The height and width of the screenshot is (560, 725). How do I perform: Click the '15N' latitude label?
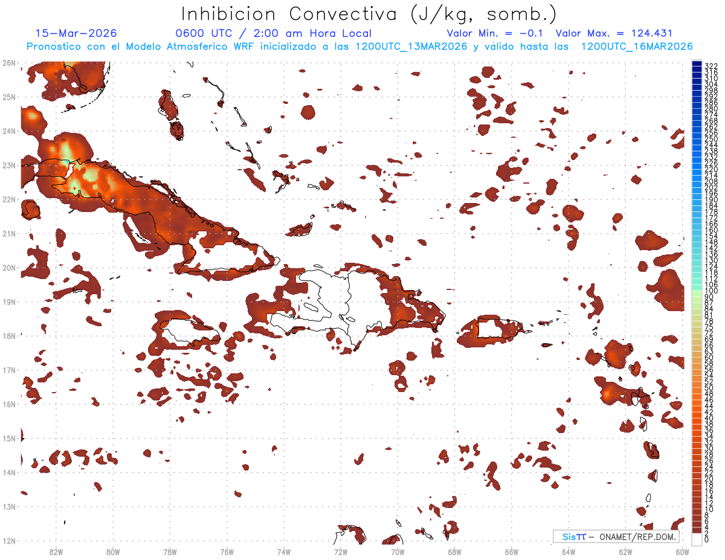(9, 438)
